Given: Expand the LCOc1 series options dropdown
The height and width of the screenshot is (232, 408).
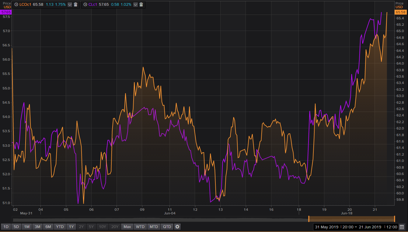Looking at the screenshot, I should click(x=70, y=5).
